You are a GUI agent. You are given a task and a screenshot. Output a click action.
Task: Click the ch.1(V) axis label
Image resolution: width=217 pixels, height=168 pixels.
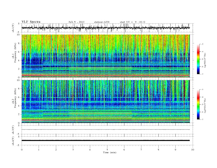[13, 28]
